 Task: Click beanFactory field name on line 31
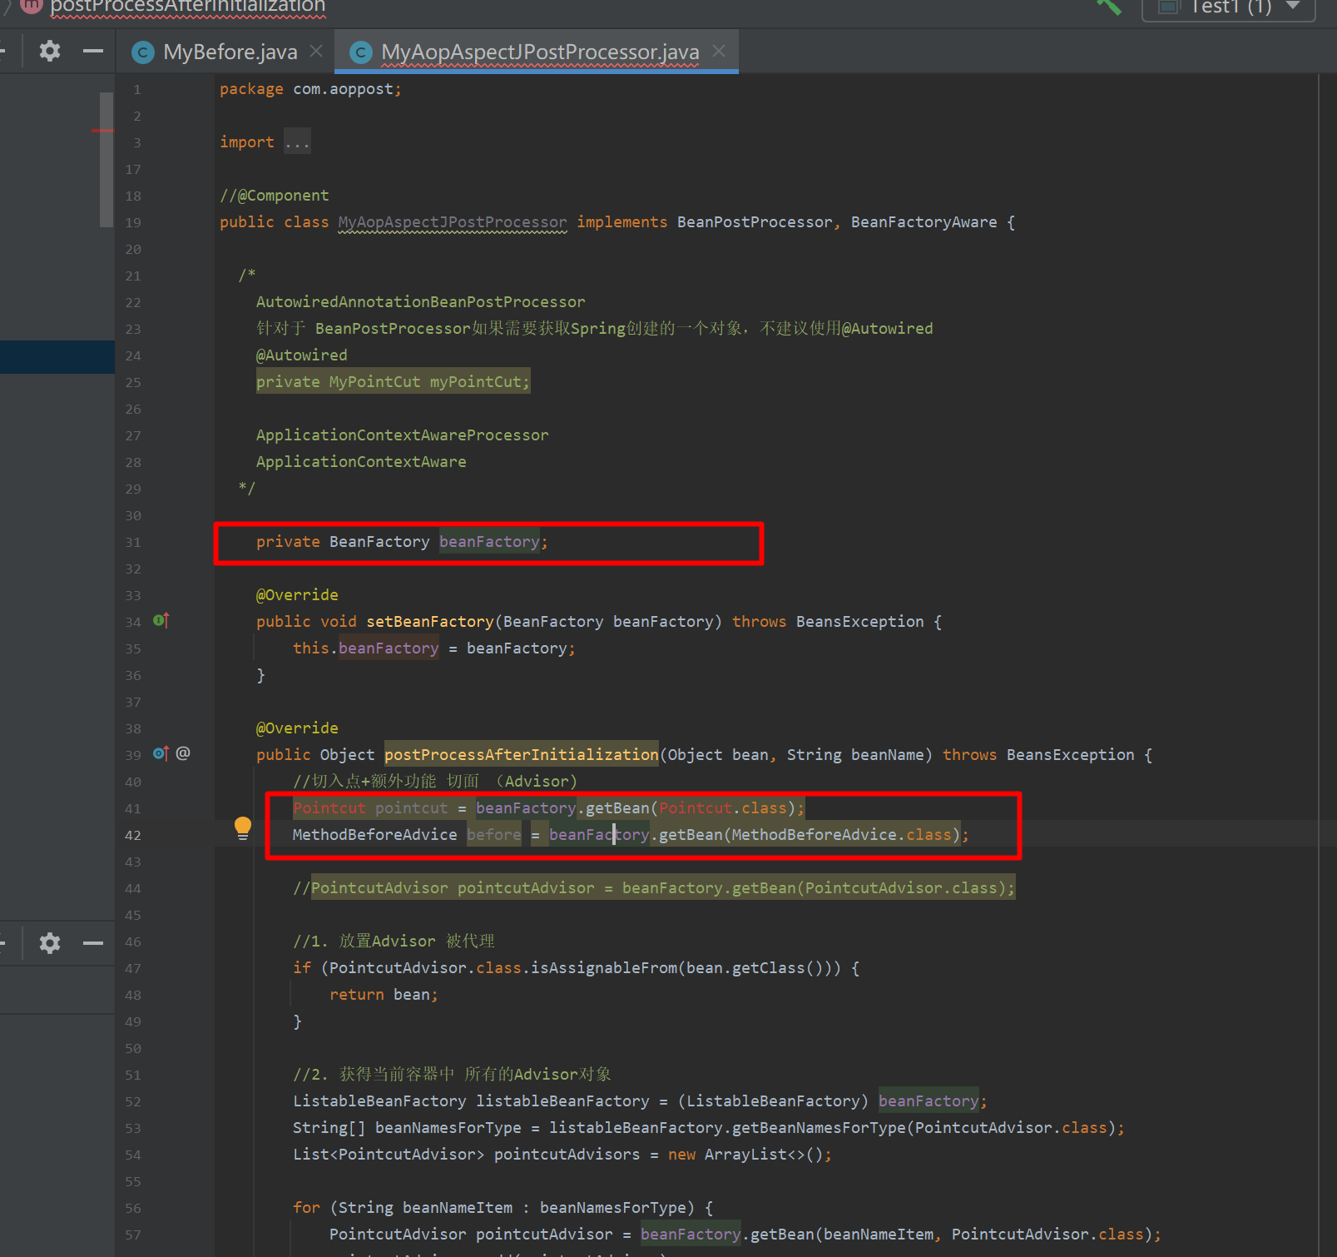pos(489,542)
